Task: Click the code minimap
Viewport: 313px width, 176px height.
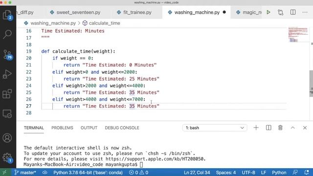Action: click(x=298, y=35)
